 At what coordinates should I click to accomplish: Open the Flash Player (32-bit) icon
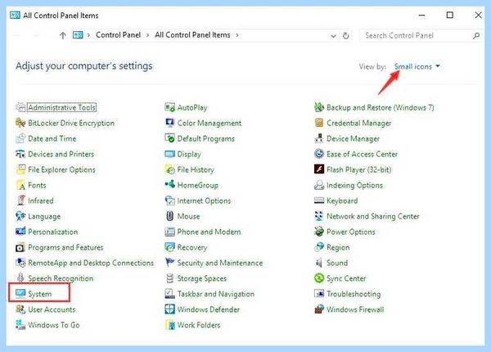click(319, 169)
